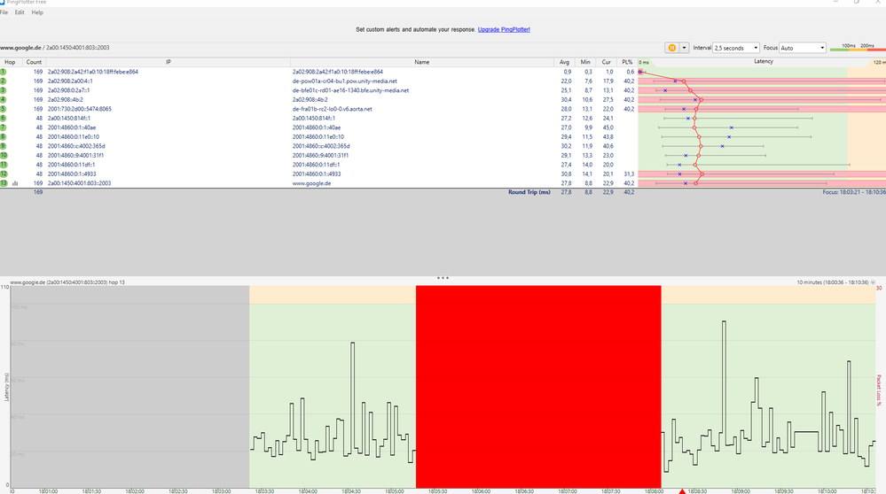Click the target address www.google.de field
Viewport: 886px width, 494px height.
point(54,48)
